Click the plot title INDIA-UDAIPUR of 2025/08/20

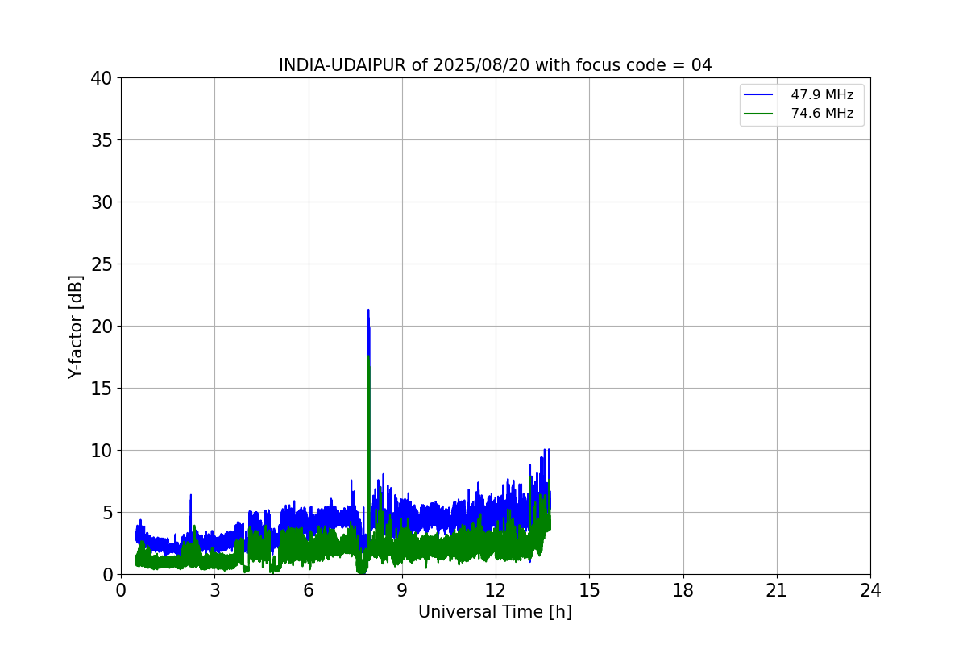(495, 65)
